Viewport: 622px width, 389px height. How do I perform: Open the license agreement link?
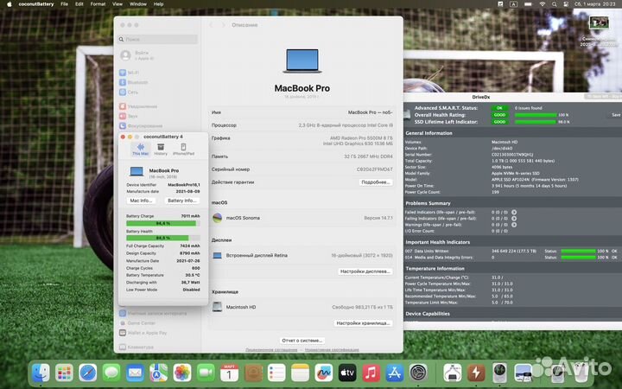[271, 350]
